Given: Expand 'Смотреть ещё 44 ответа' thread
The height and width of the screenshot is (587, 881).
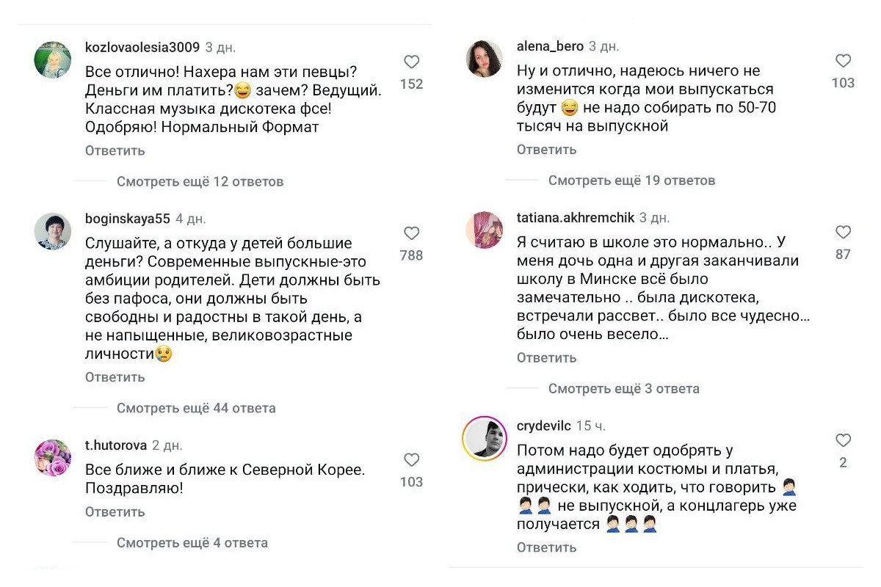Looking at the screenshot, I should pos(196,408).
